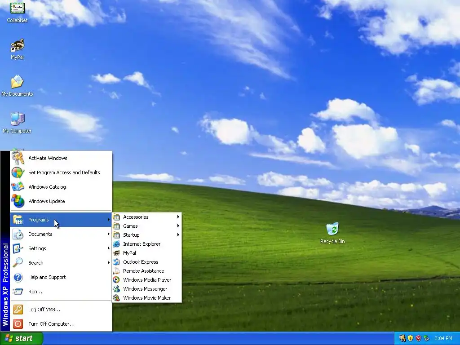The image size is (460, 345).
Task: Click the Windows Messenger icon in submenu
Action: [116, 289]
